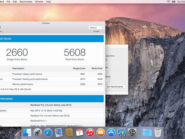185x139 pixels.
Task: Click the 2660 Single-Core Score value
Action: coord(17,52)
